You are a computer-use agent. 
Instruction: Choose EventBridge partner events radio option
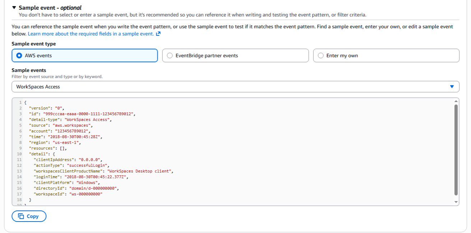point(170,55)
